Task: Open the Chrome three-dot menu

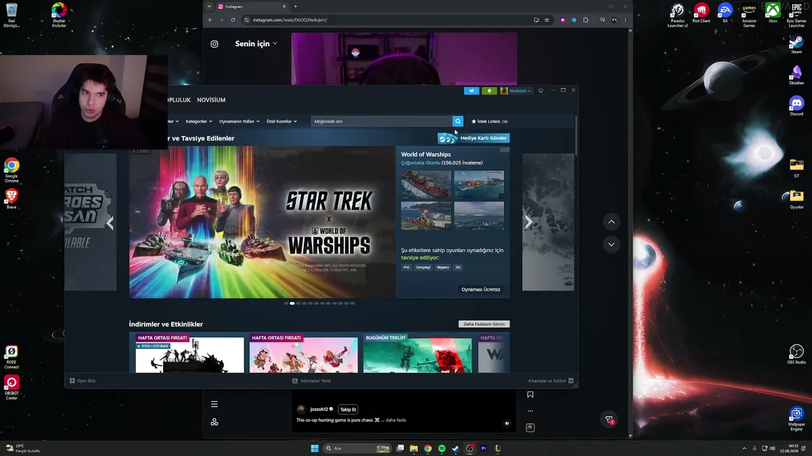Action: [x=625, y=20]
